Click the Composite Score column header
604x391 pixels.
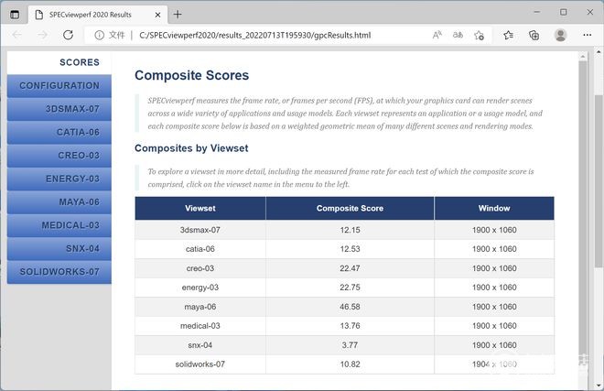click(x=350, y=208)
